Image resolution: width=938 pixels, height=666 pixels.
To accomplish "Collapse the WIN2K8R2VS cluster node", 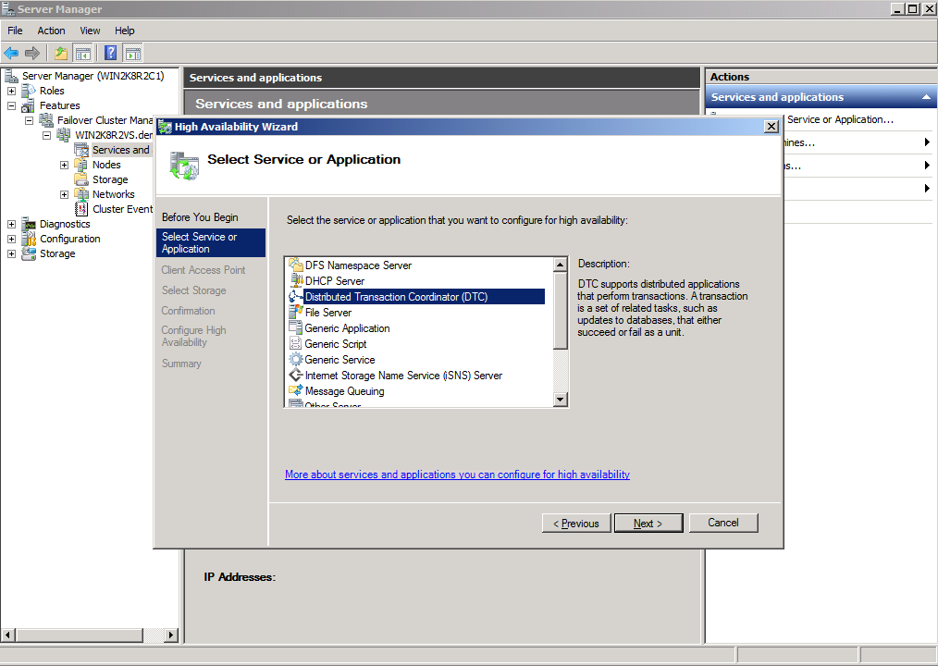I will coord(46,135).
